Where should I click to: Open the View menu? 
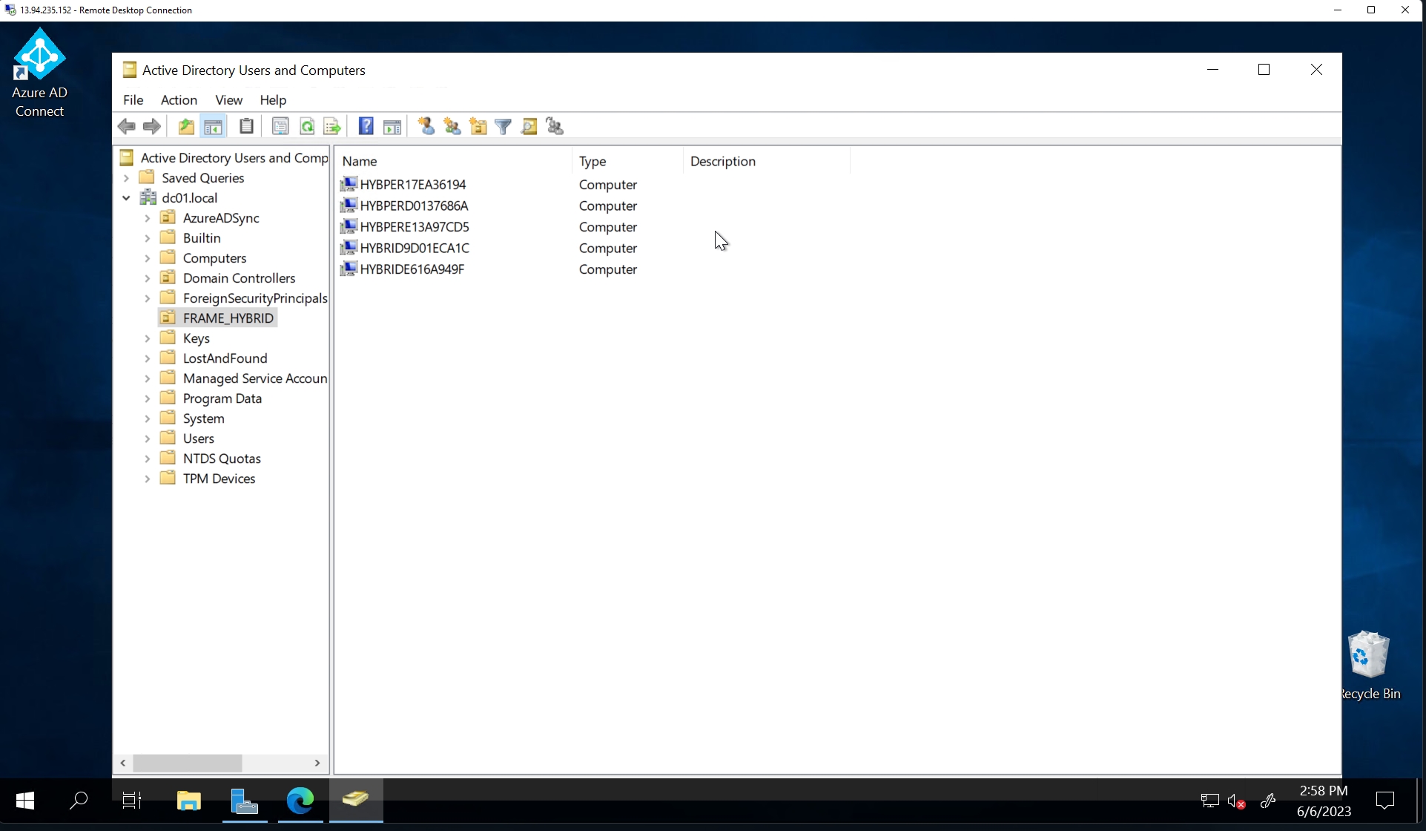229,100
